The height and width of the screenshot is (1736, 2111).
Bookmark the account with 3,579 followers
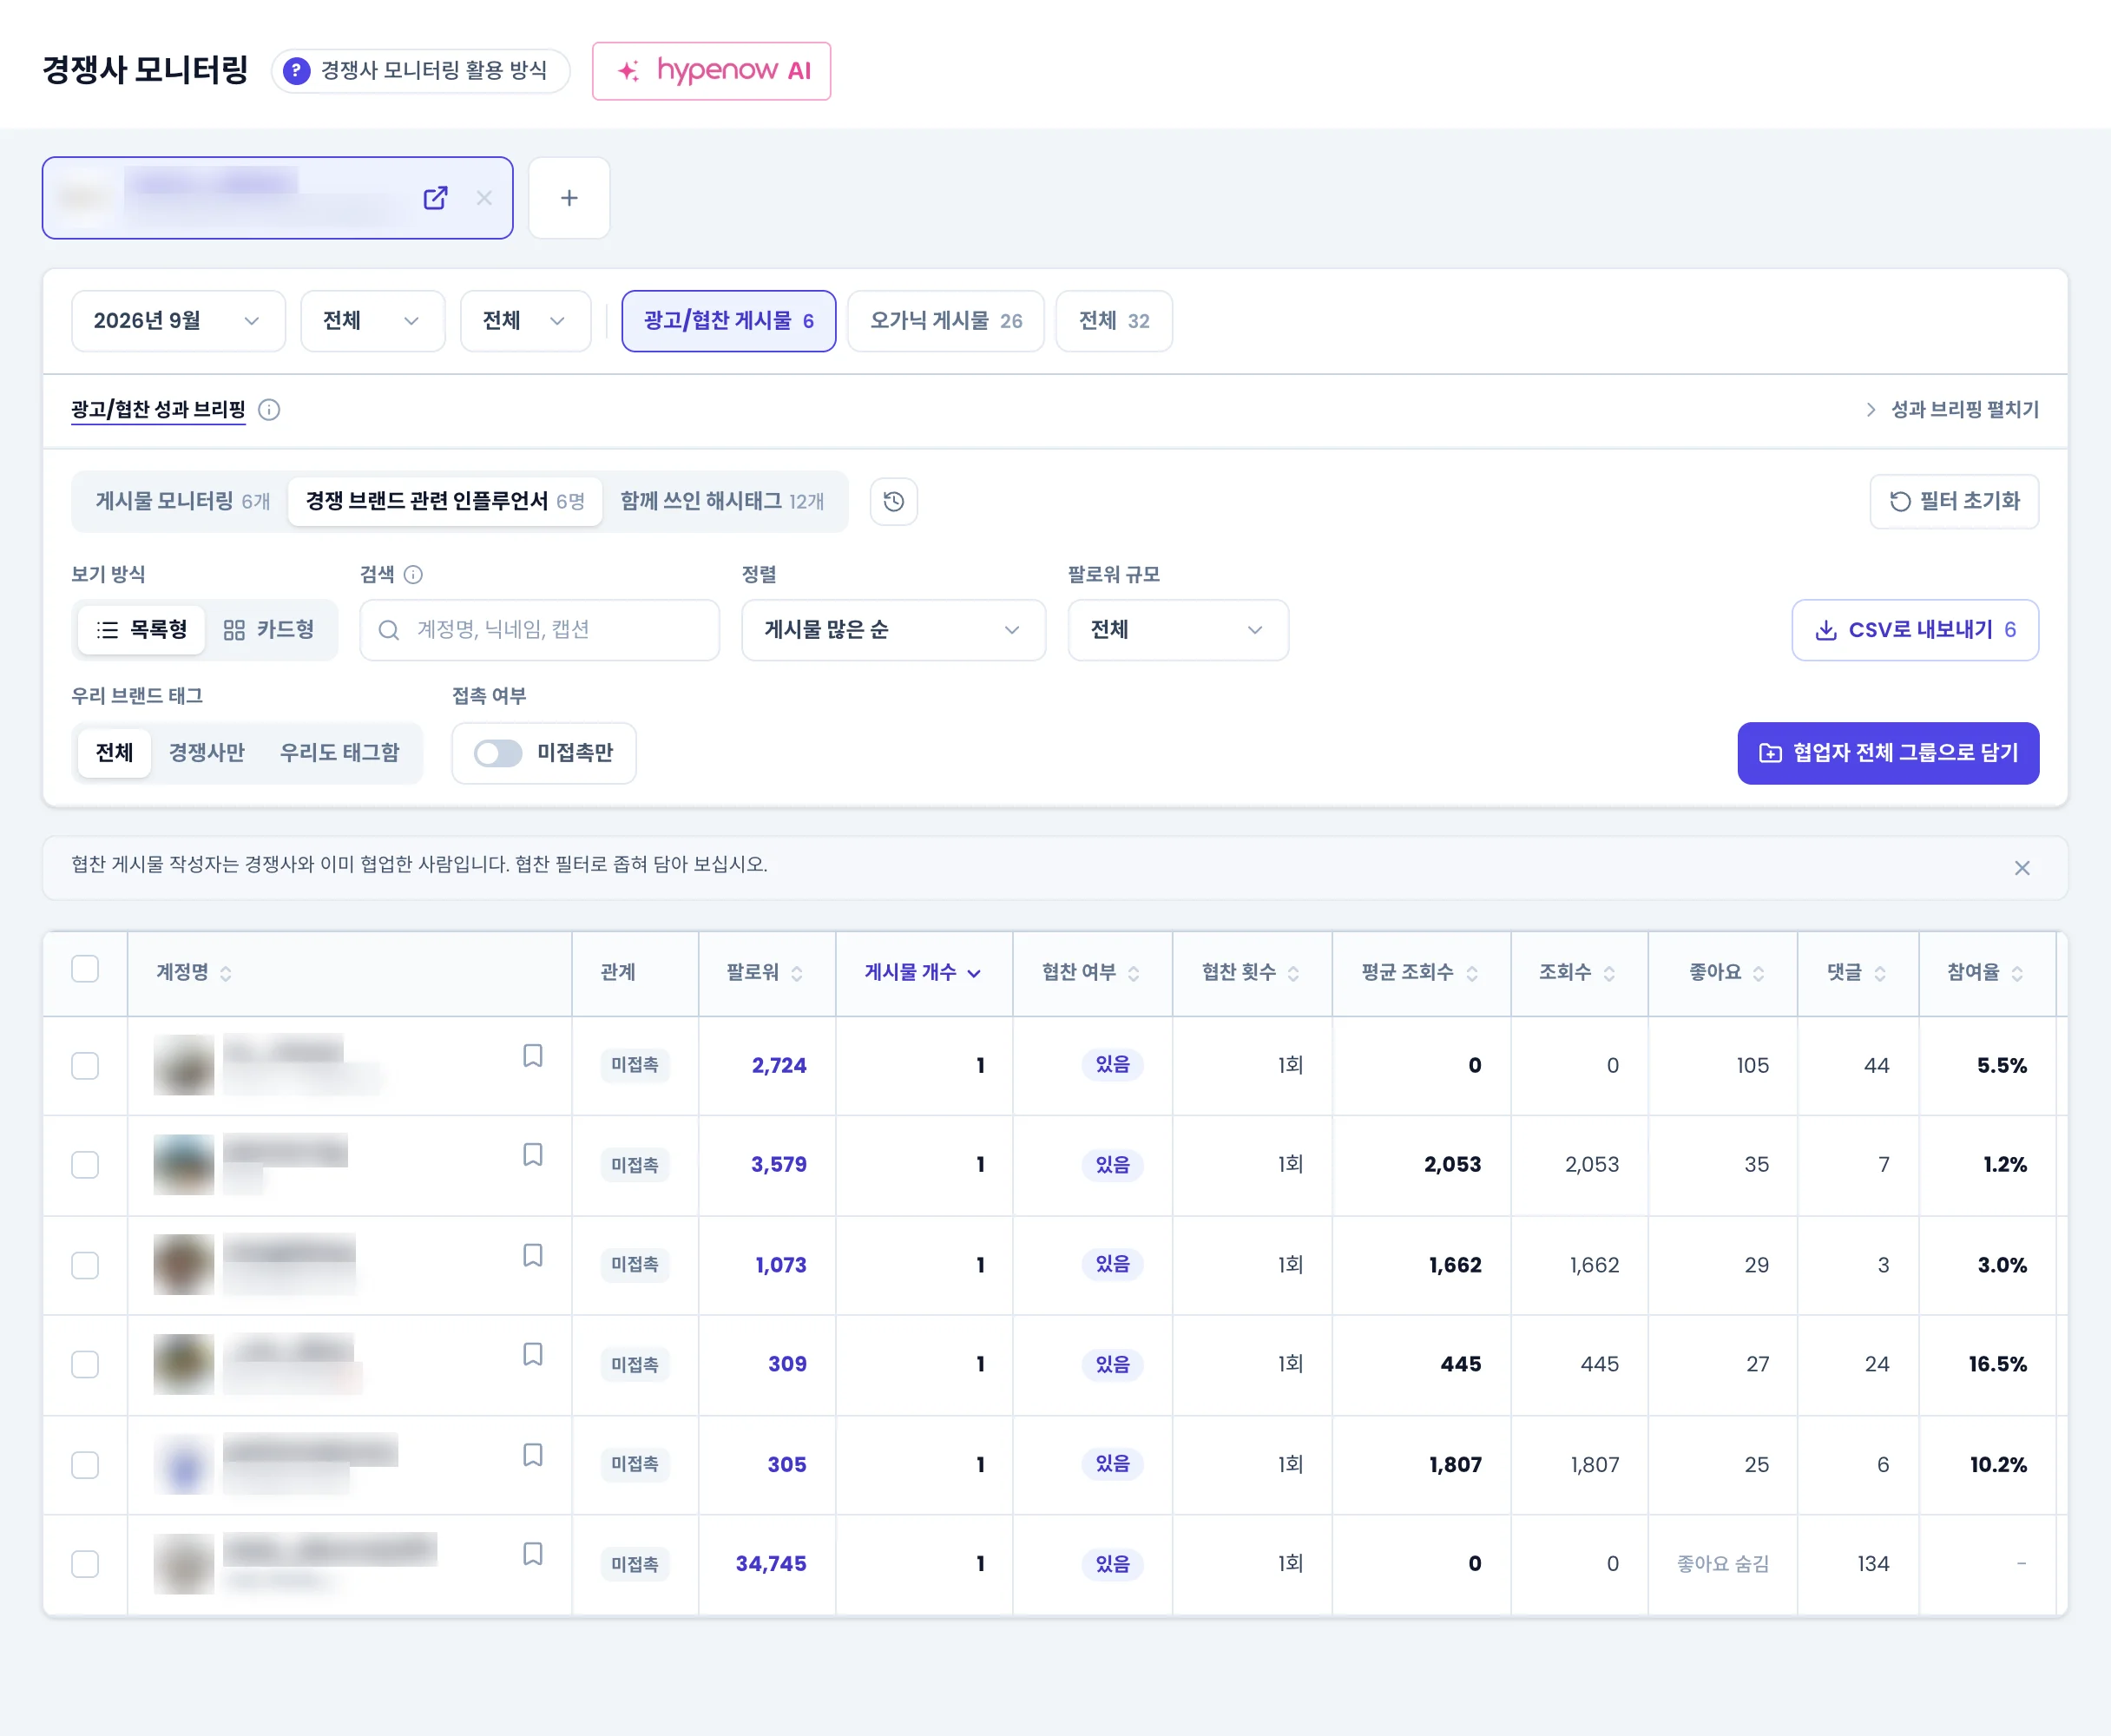tap(533, 1155)
